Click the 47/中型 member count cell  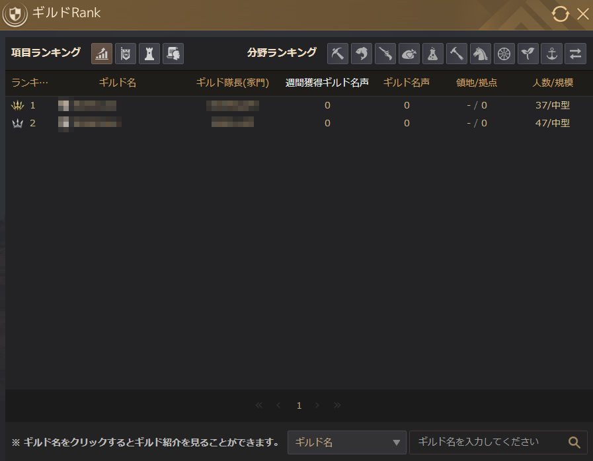(553, 123)
